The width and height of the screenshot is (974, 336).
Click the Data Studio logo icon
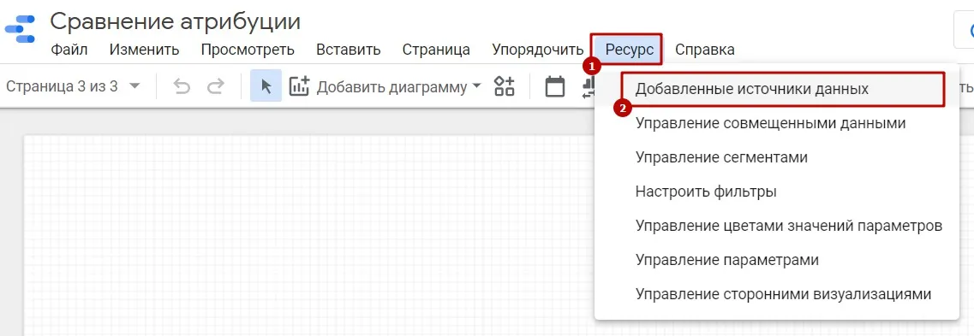pos(20,29)
